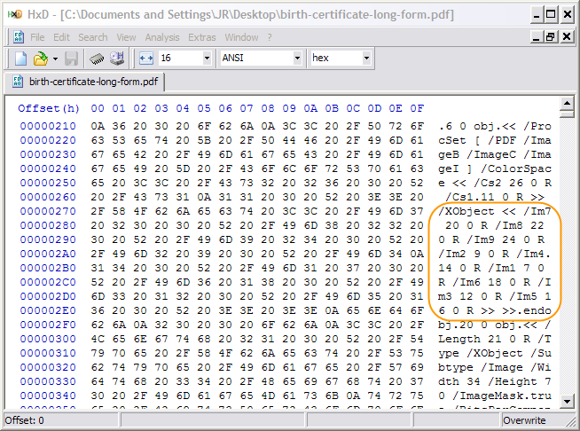580x431 pixels.
Task: Open the Search menu
Action: pos(93,37)
